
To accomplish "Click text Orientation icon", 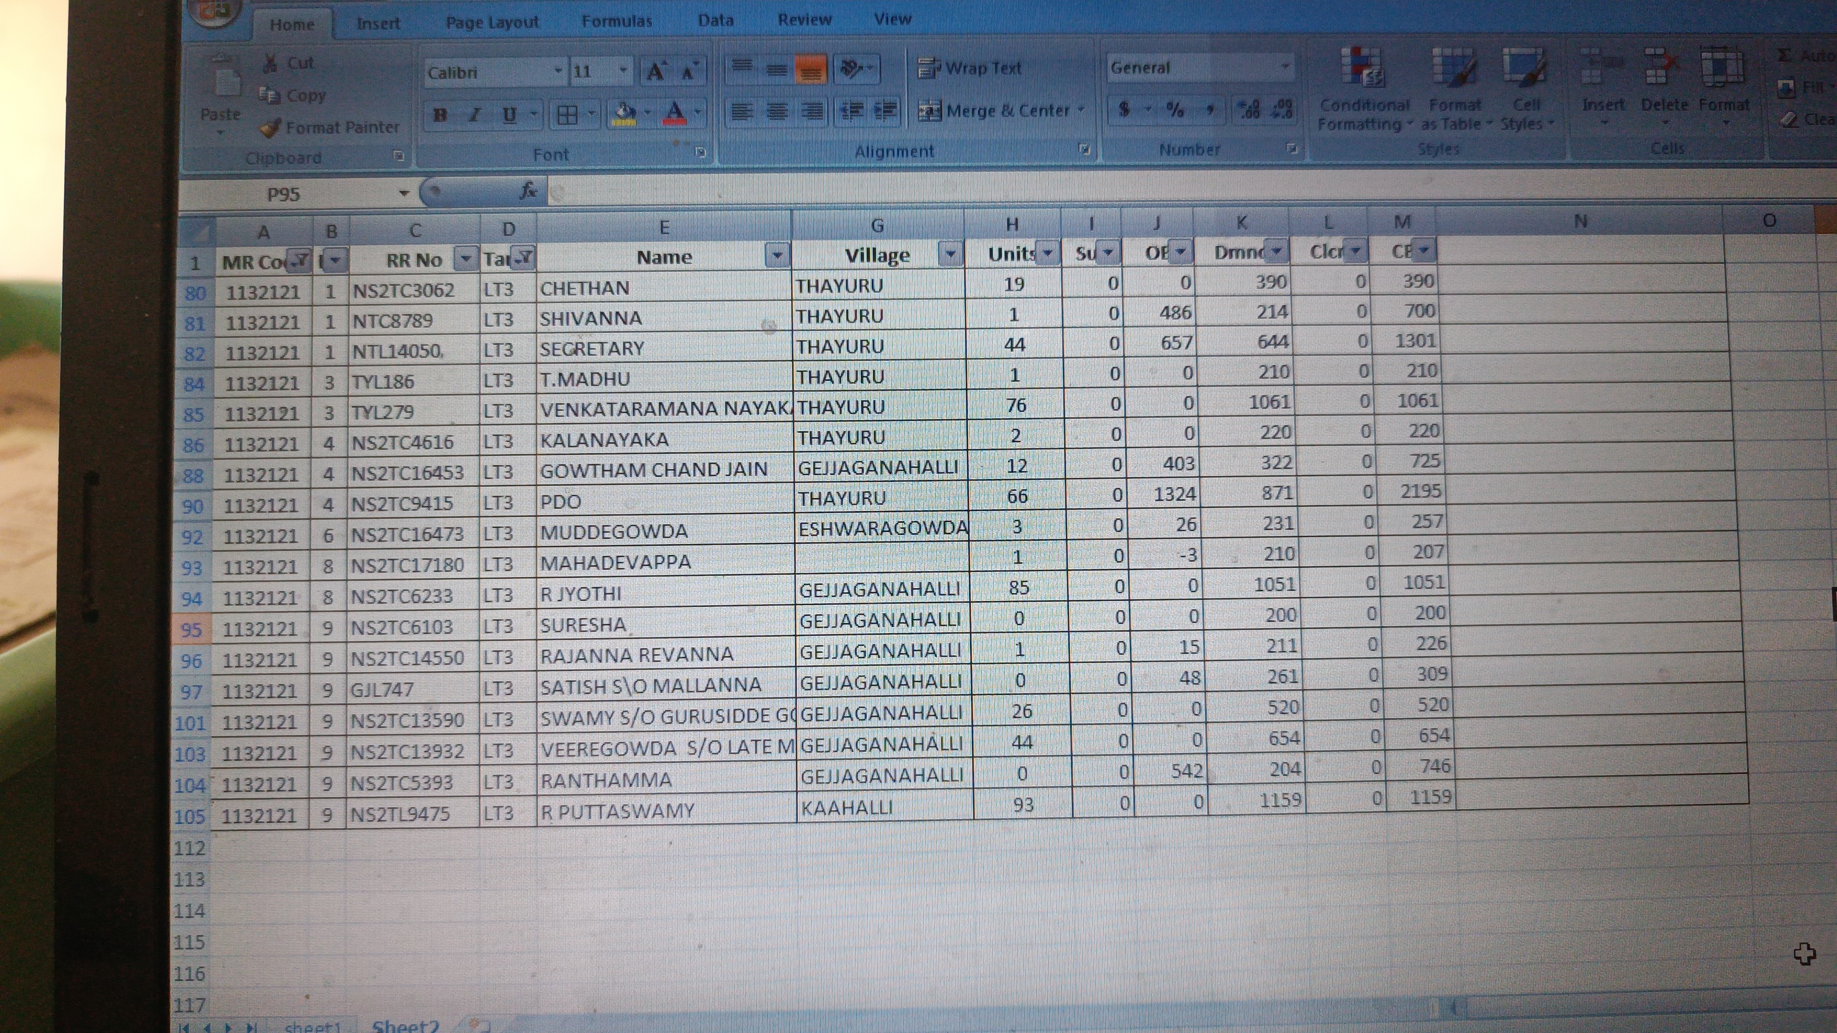I will click(x=852, y=68).
